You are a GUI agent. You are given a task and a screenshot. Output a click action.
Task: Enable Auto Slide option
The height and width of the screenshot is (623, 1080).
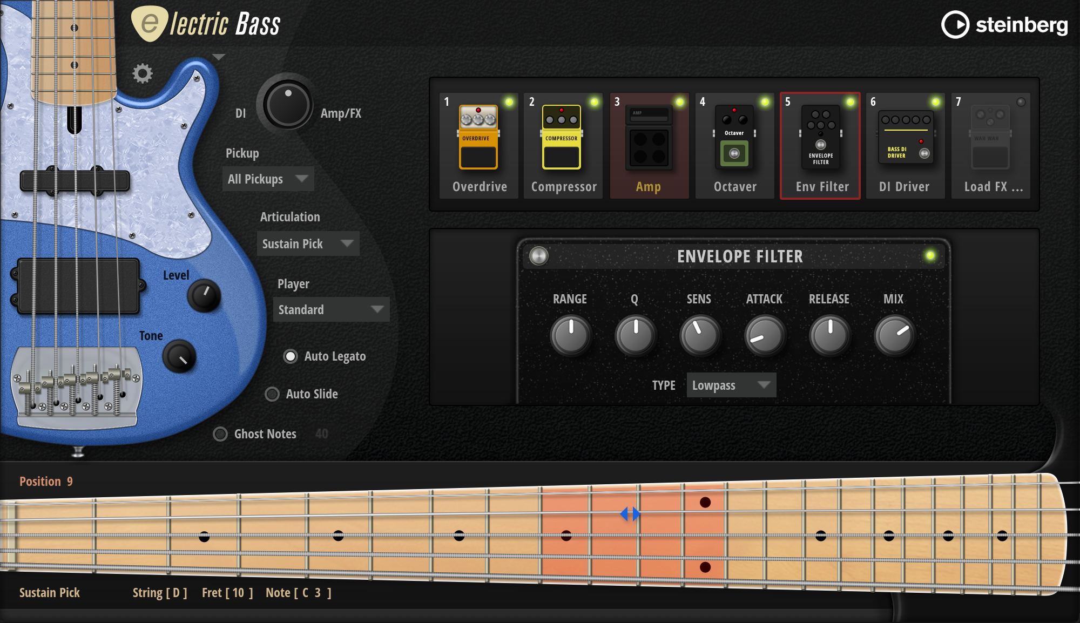[x=272, y=394]
